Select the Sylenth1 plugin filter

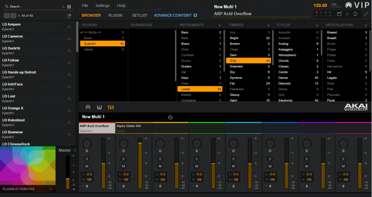(103, 44)
